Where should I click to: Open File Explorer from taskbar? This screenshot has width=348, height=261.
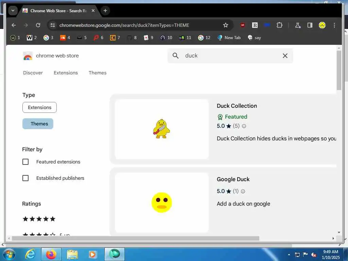[72, 254]
